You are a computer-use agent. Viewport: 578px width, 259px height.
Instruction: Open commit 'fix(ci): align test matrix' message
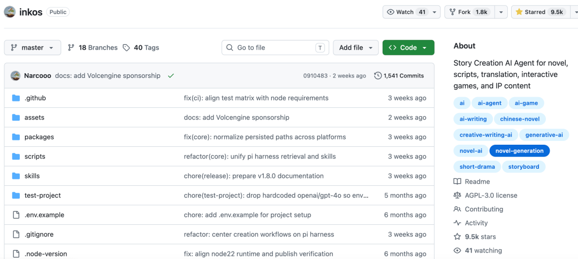256,98
